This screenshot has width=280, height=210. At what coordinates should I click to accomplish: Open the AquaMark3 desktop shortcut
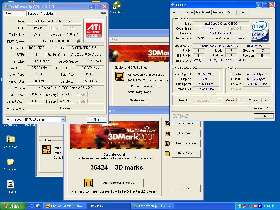[x=117, y=7]
